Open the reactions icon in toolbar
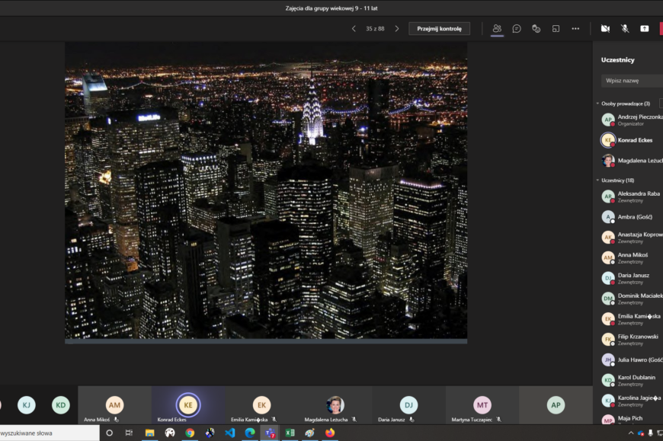This screenshot has height=441, width=663. pyautogui.click(x=536, y=29)
